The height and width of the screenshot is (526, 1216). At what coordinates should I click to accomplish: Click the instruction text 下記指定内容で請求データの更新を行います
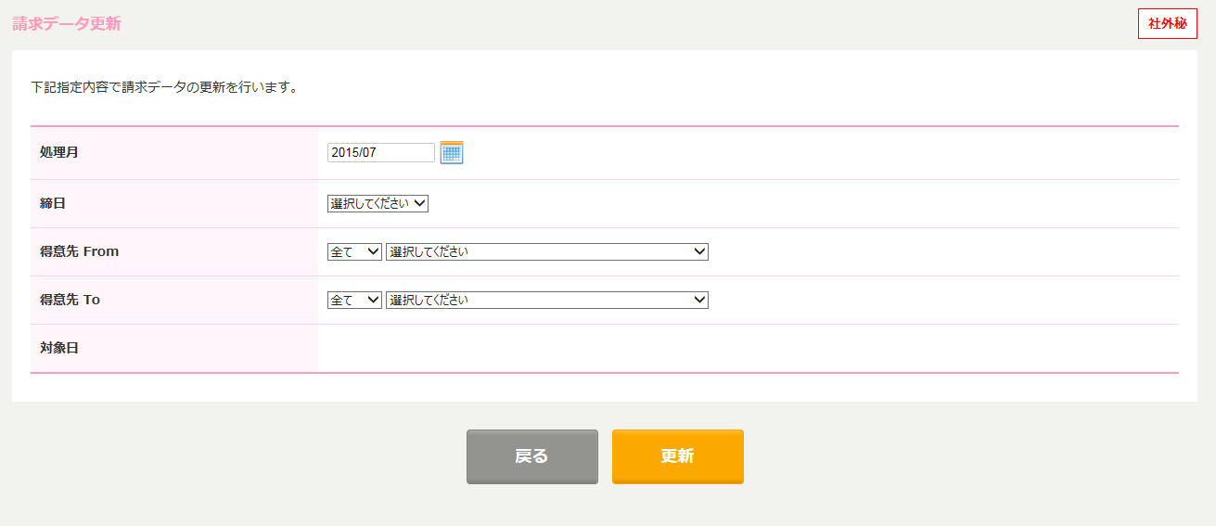coord(164,88)
